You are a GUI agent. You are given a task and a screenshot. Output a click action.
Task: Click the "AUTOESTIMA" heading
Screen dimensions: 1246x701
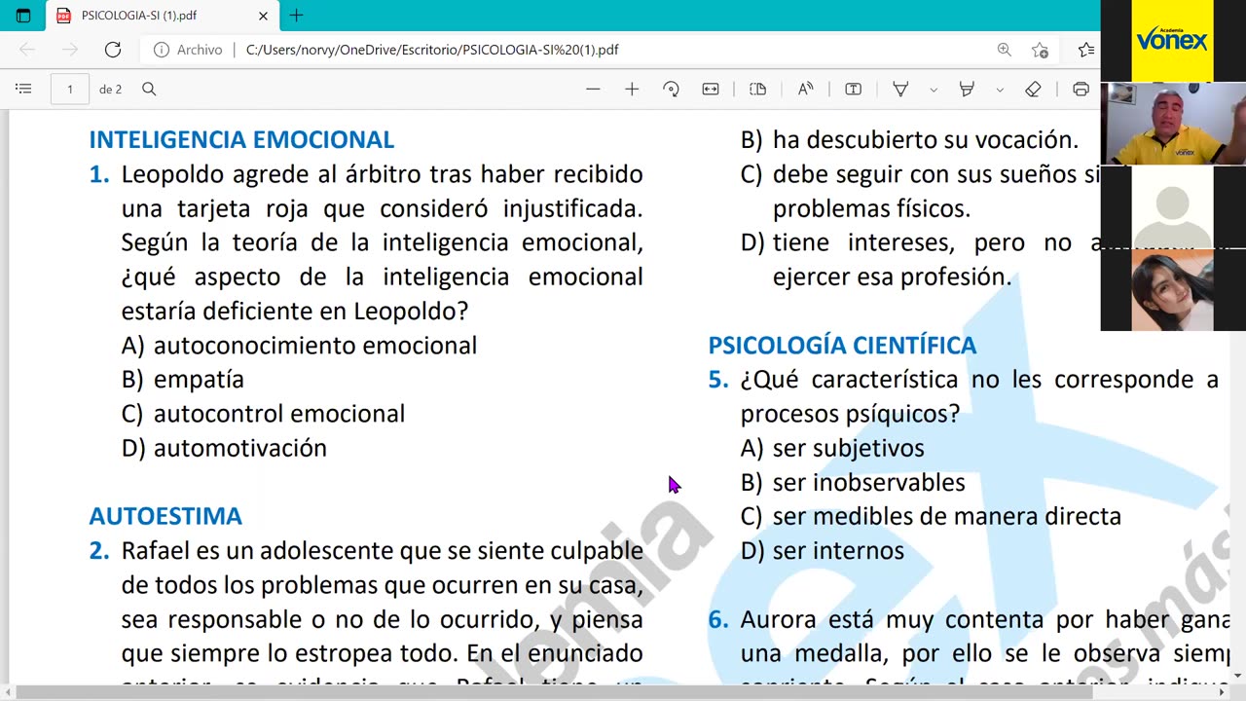tap(165, 516)
